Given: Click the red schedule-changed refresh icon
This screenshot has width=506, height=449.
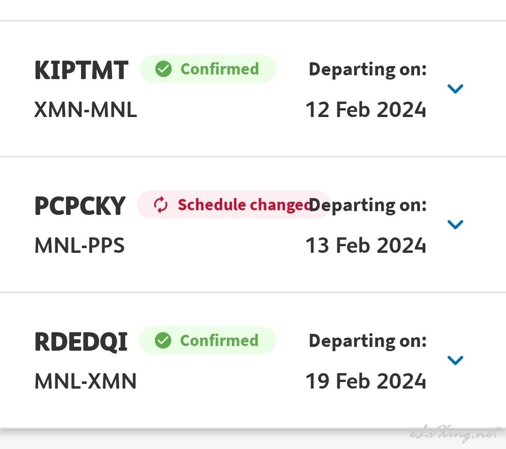Looking at the screenshot, I should tap(160, 205).
